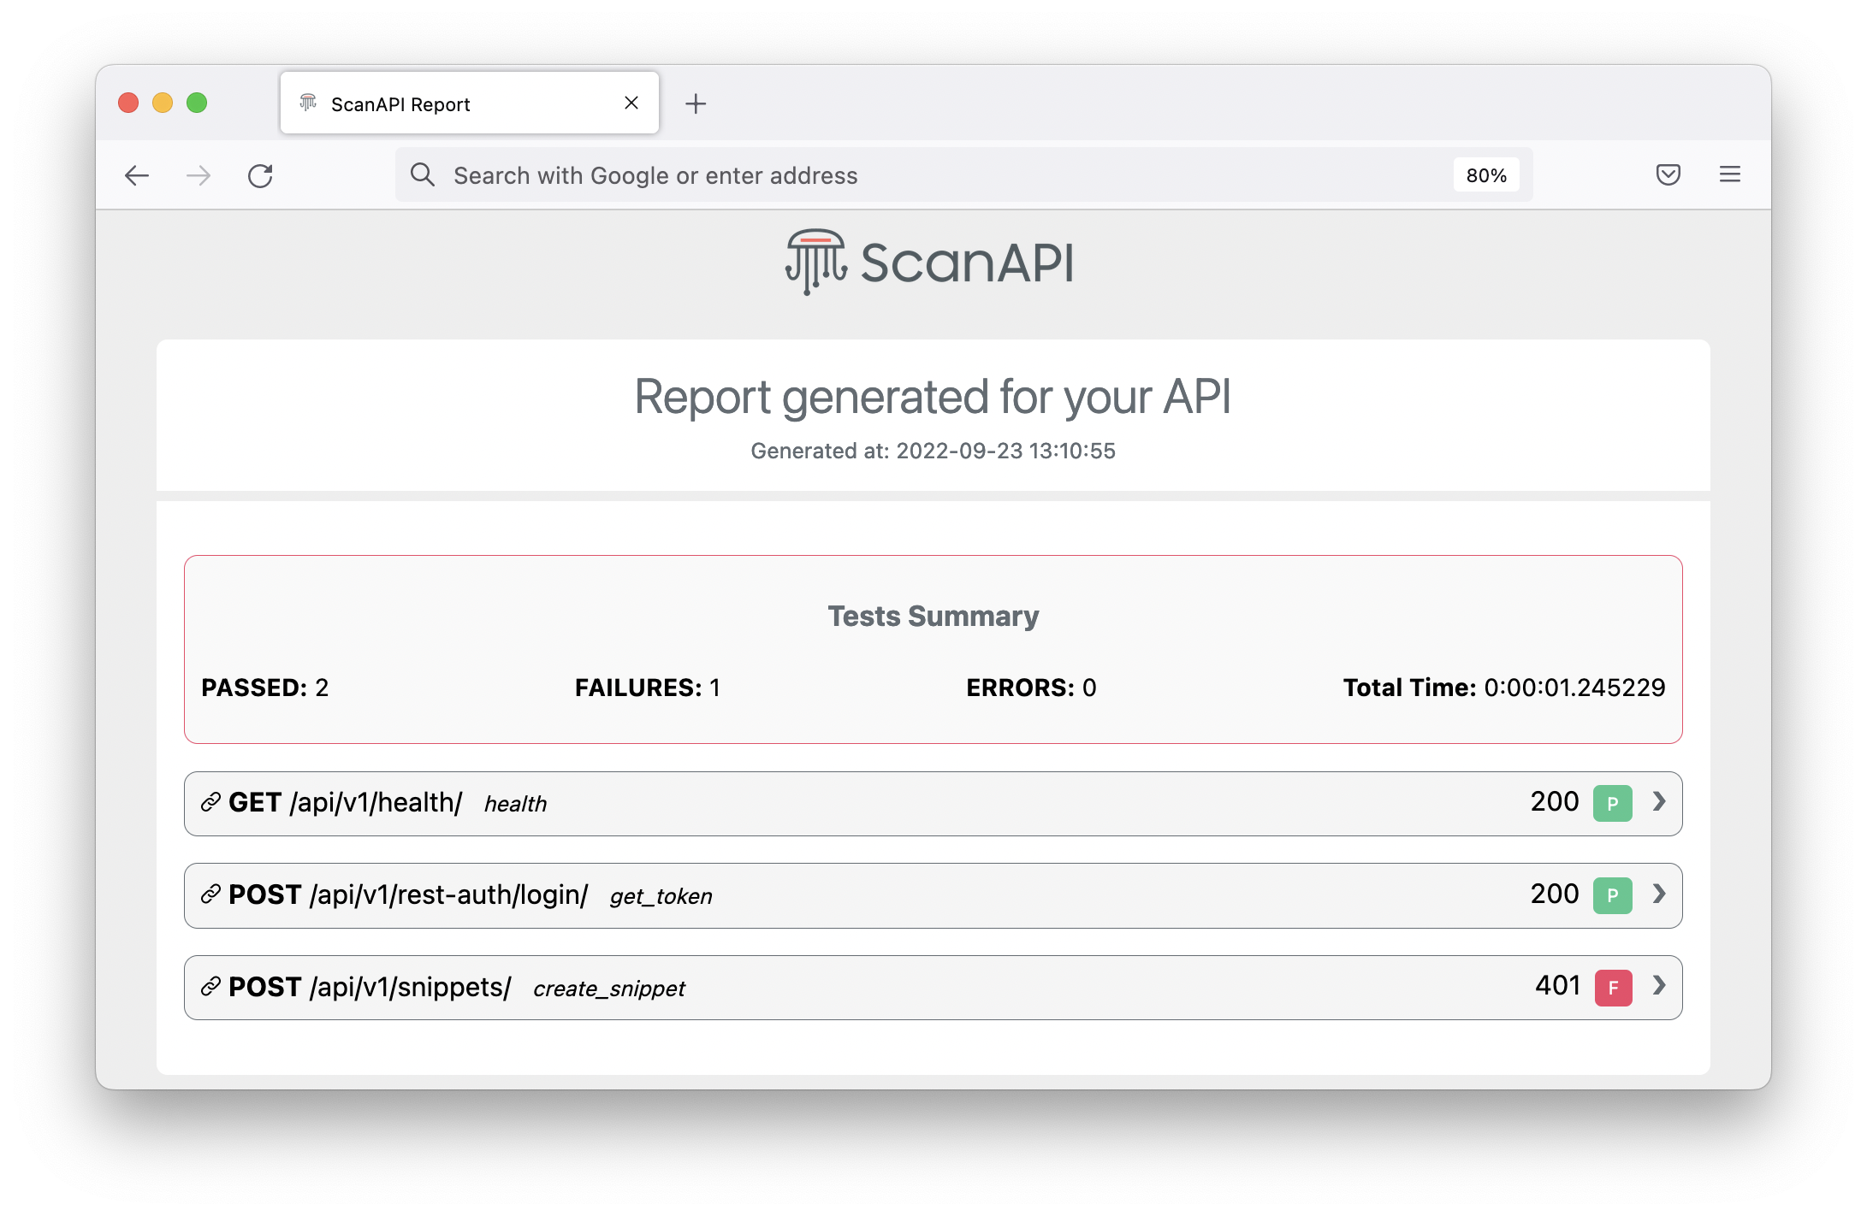Click the search magnifier icon in the address bar
Viewport: 1867px width, 1216px height.
tap(423, 174)
